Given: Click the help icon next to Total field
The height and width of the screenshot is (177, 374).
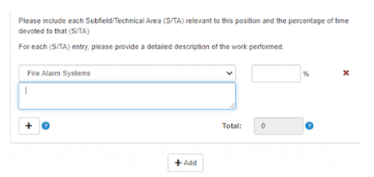Looking at the screenshot, I should click(309, 126).
